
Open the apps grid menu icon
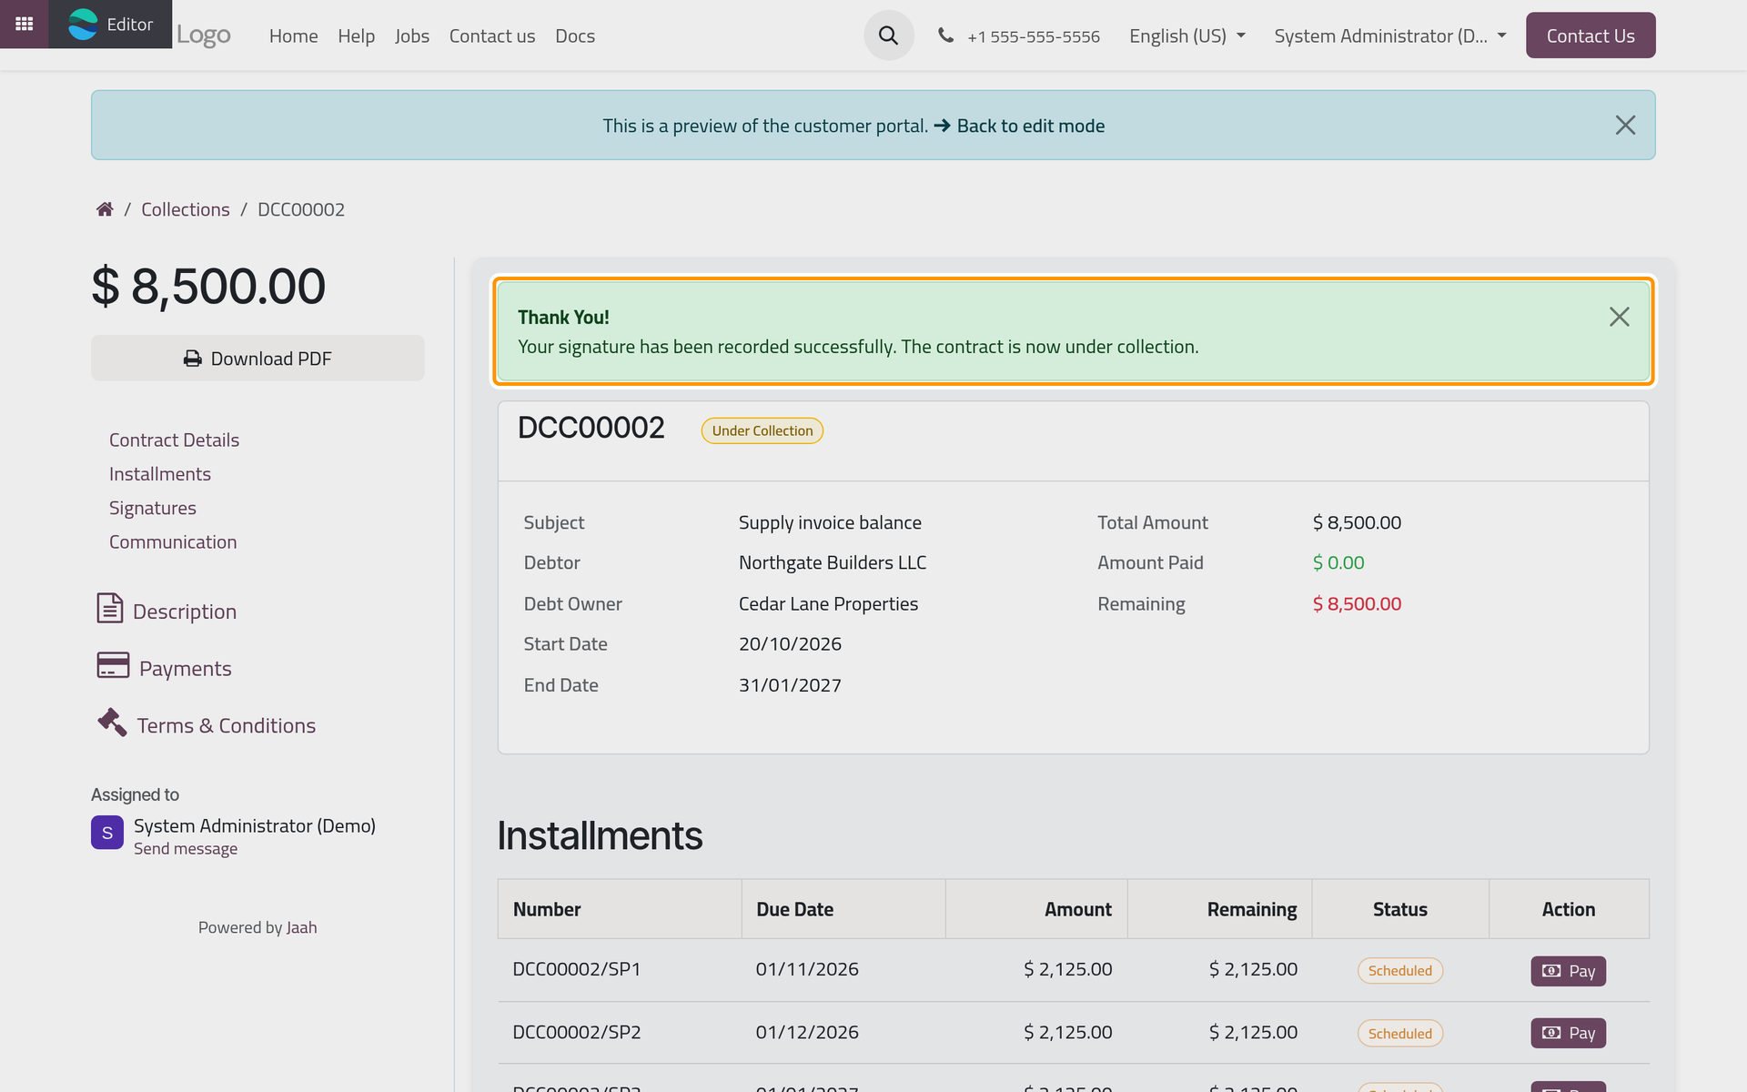pyautogui.click(x=24, y=24)
